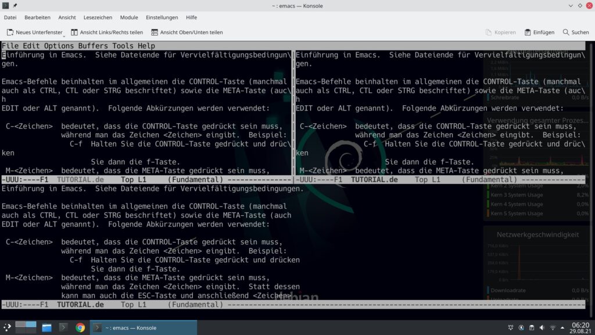Click the volume speaker tray icon
The image size is (595, 335).
point(542,327)
